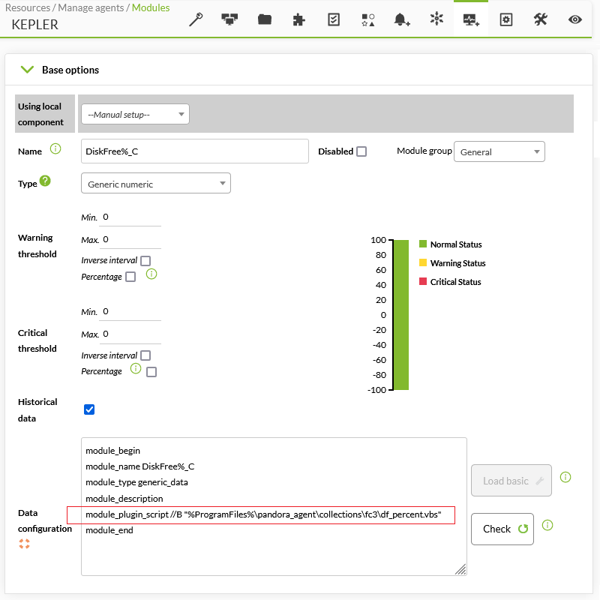Viewport: 600px width, 600px height.
Task: Open the alerts bell icon
Action: click(402, 19)
